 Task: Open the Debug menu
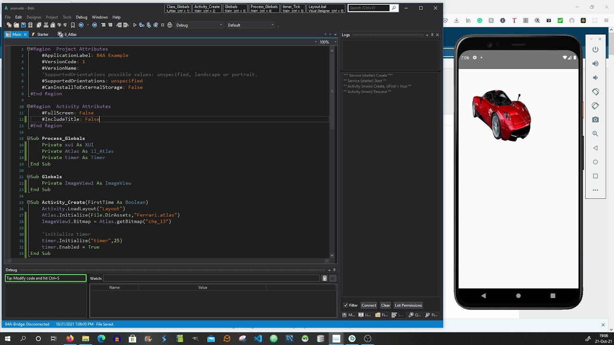click(x=82, y=17)
